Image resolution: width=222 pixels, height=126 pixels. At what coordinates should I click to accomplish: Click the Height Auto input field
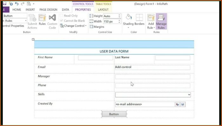[x=111, y=16]
